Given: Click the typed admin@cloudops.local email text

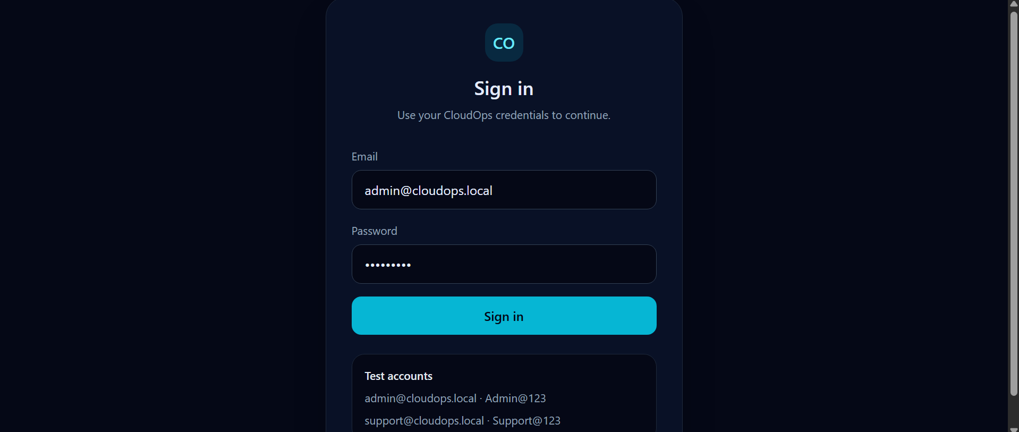Looking at the screenshot, I should (428, 191).
